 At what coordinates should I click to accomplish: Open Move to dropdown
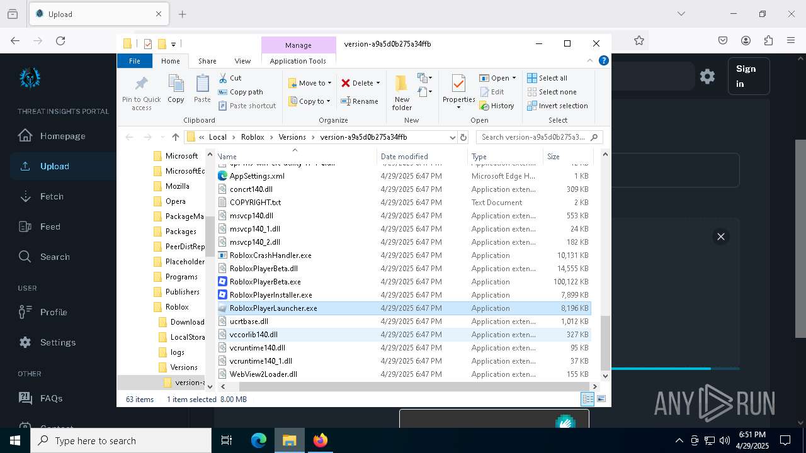coord(310,83)
